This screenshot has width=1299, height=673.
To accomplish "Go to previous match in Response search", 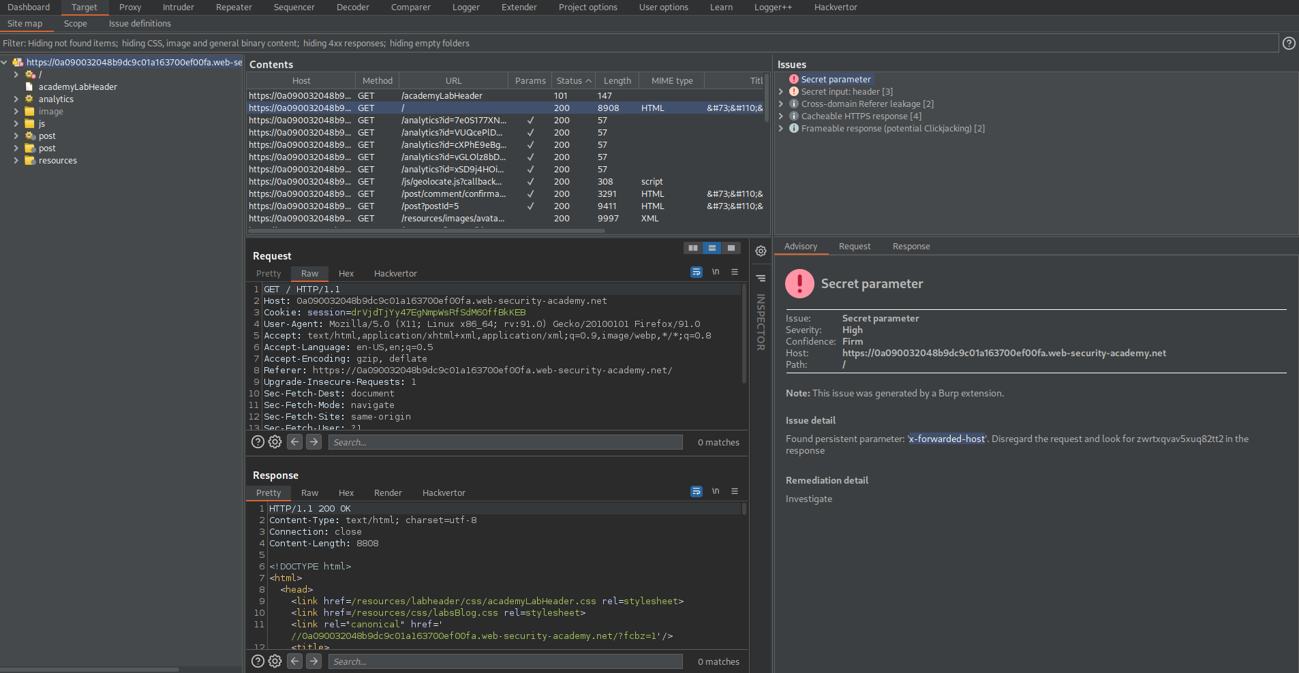I will pos(294,661).
